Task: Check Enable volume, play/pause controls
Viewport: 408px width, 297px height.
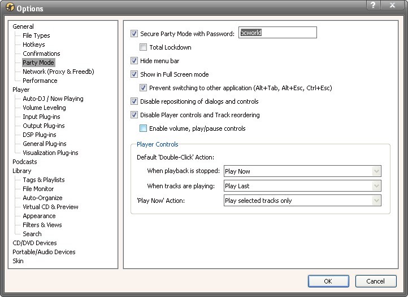Action: 144,128
